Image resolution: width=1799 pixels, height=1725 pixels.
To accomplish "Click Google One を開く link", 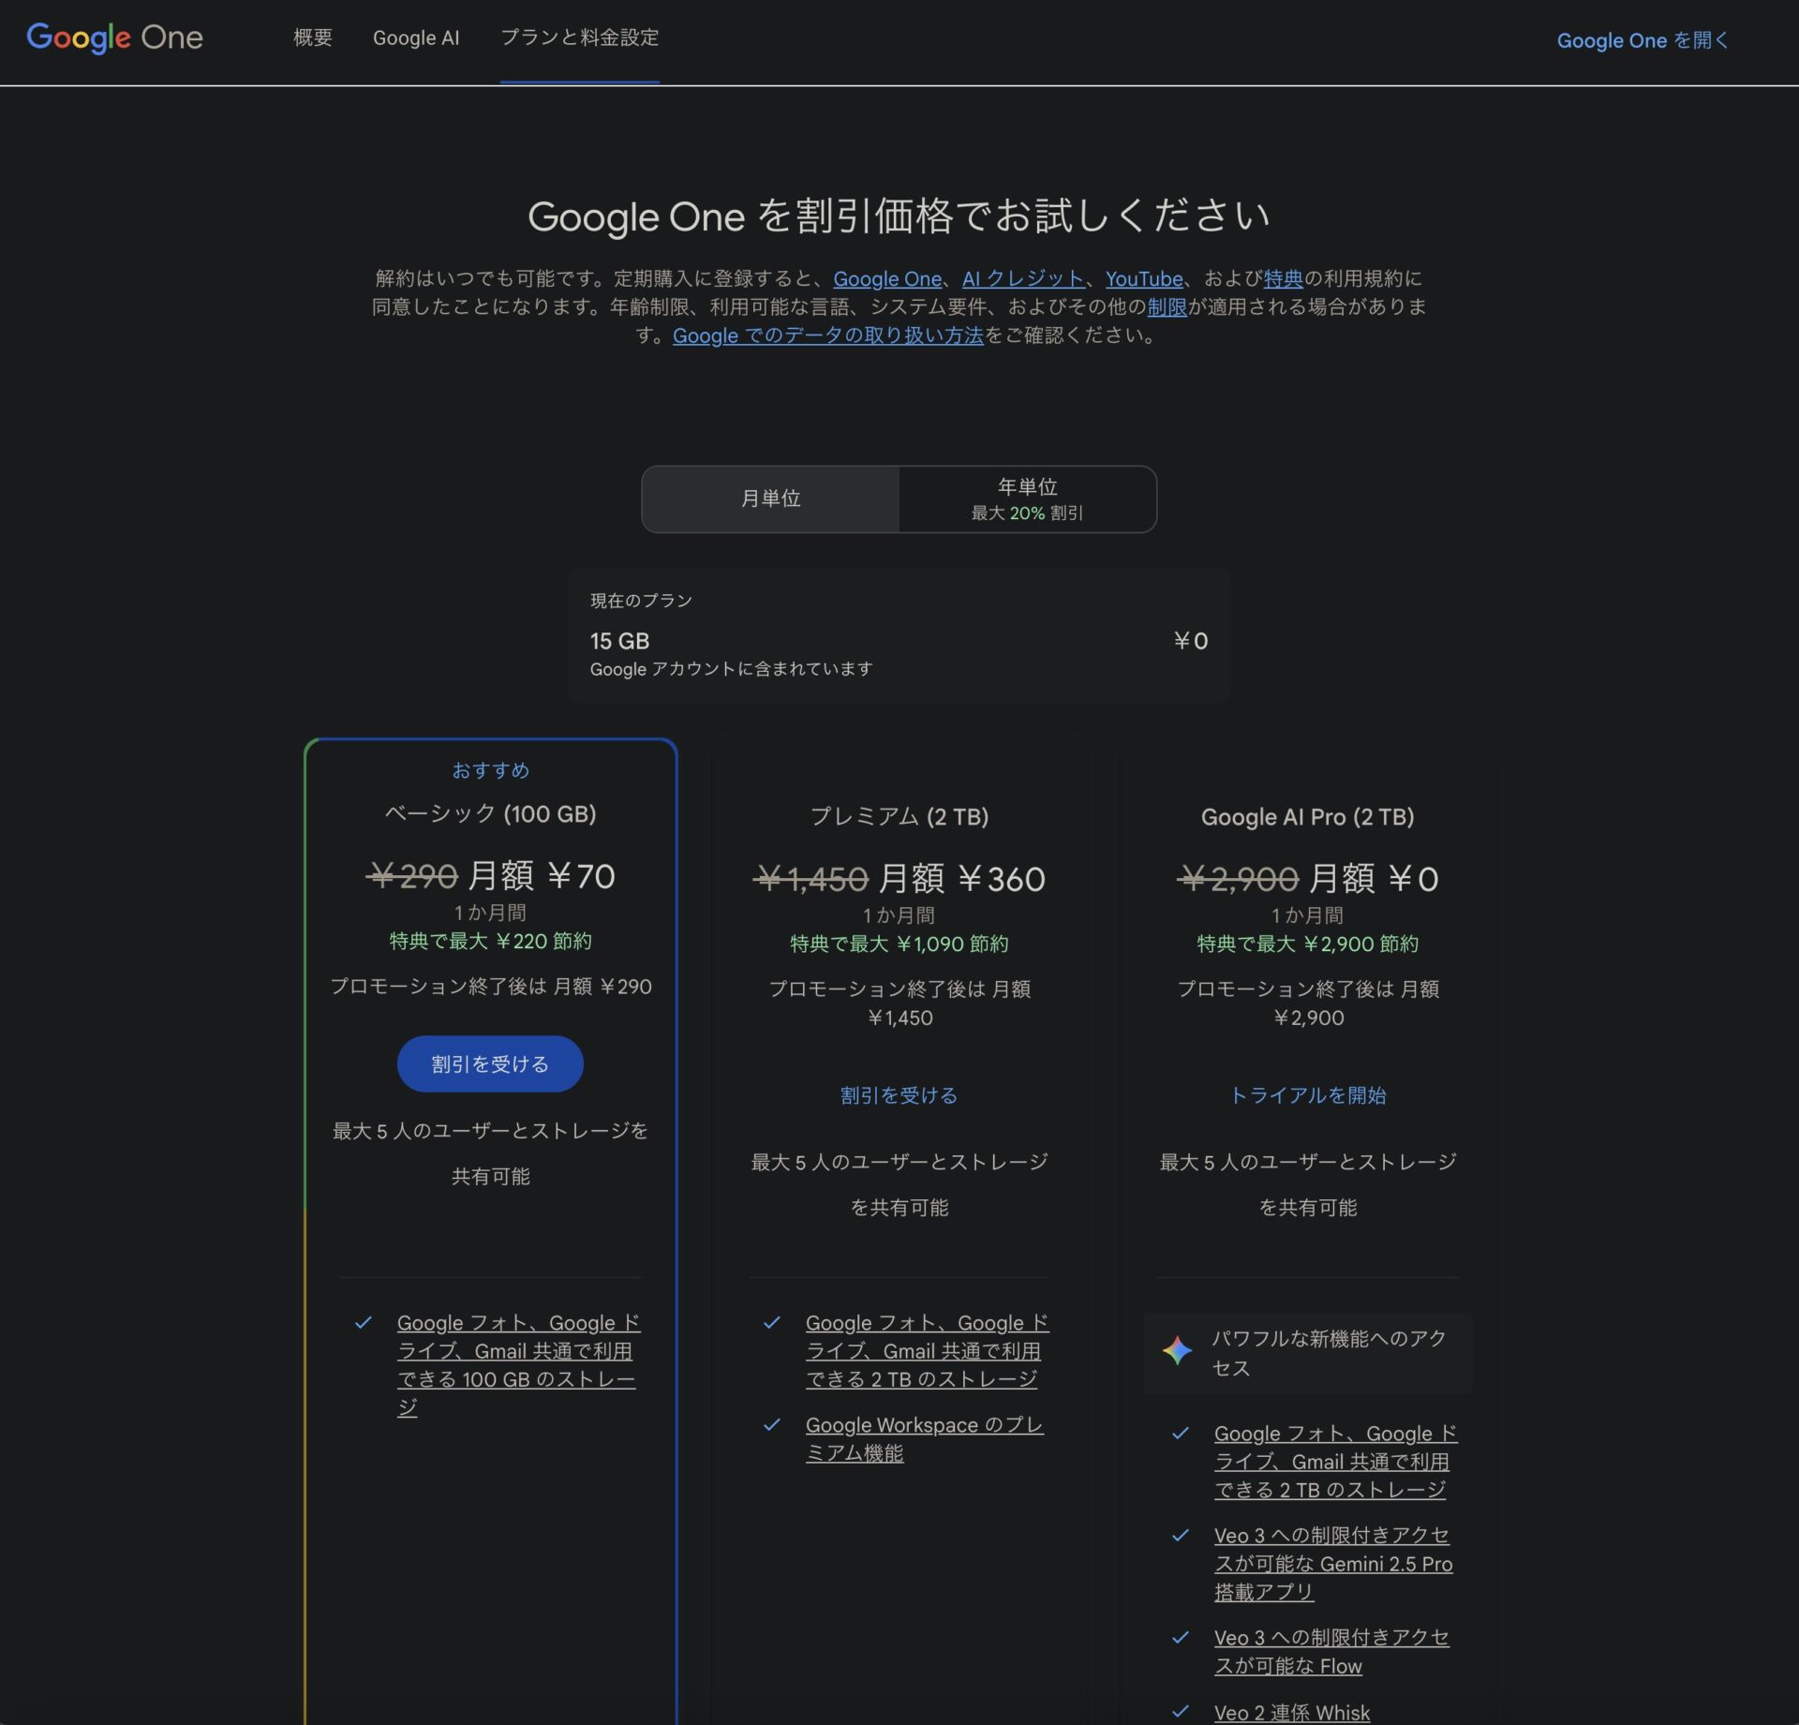I will (1642, 40).
